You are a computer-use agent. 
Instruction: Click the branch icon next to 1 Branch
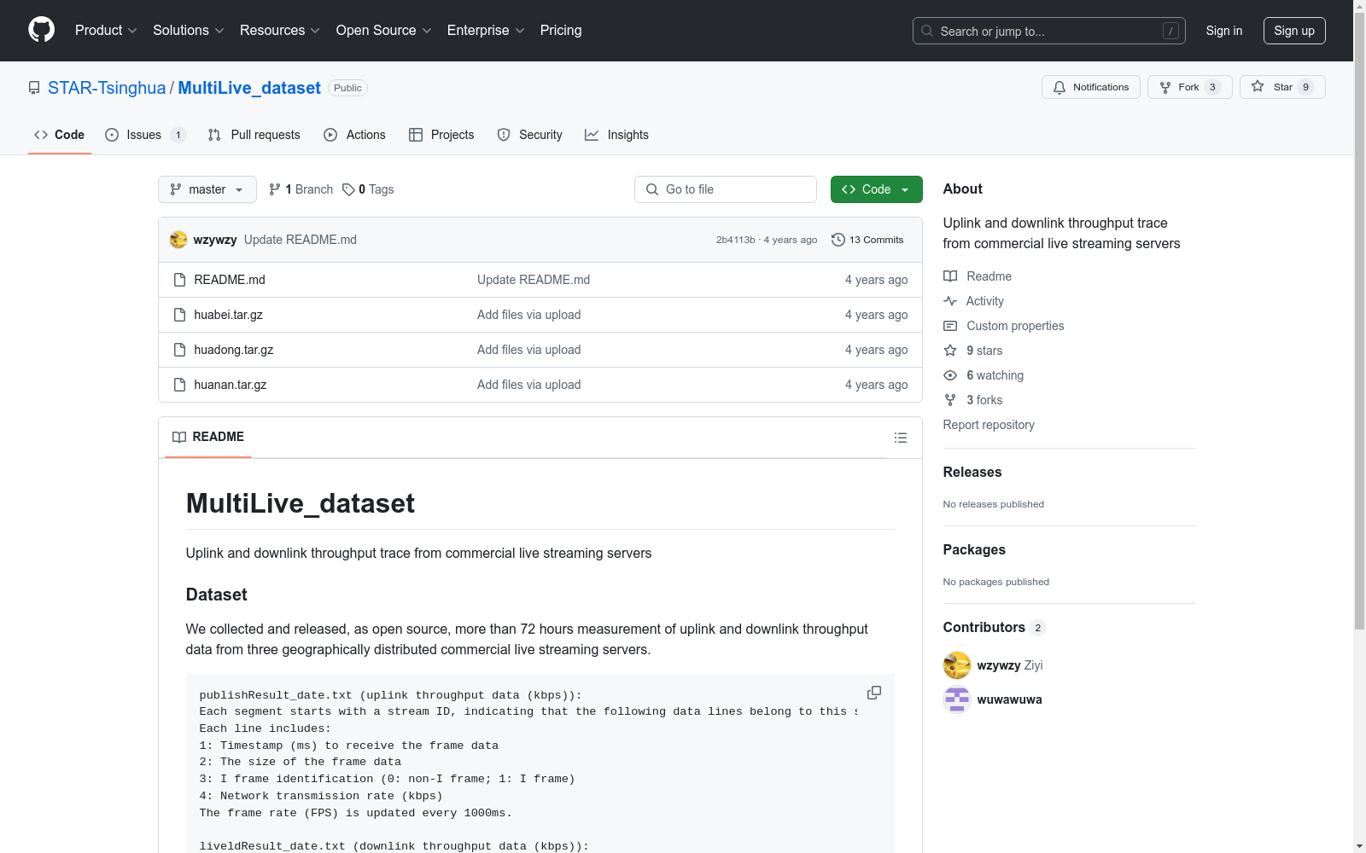275,189
